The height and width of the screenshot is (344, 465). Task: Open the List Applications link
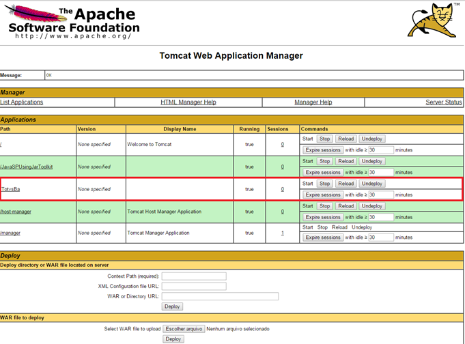click(21, 102)
